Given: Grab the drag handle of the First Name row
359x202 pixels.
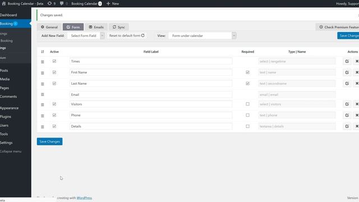Looking at the screenshot, I should tap(43, 73).
